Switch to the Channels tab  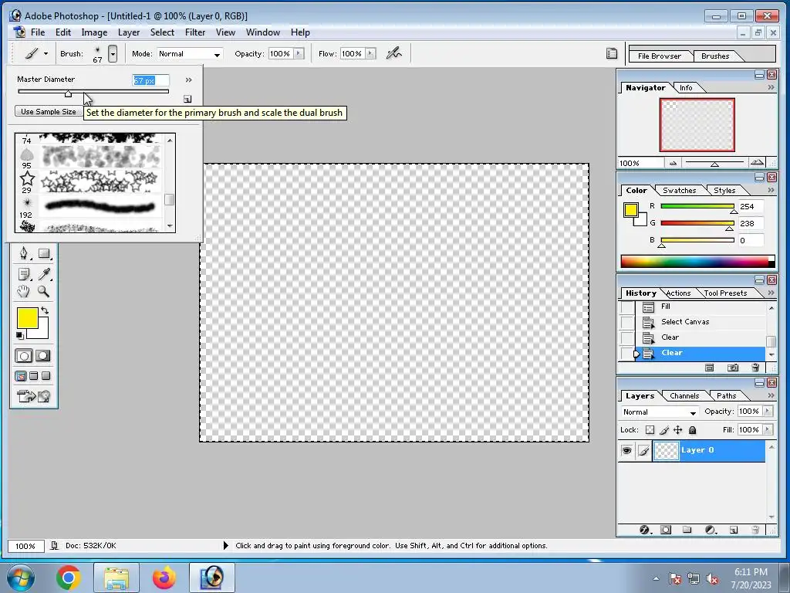[x=684, y=396]
